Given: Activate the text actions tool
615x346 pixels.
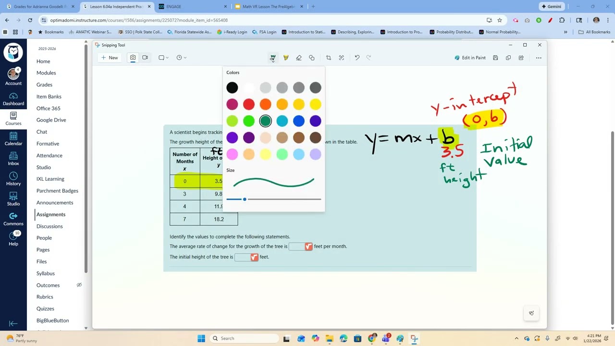Looking at the screenshot, I should (342, 58).
